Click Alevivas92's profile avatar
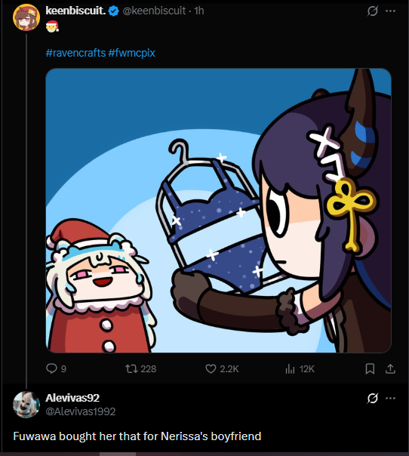409x456 pixels. tap(26, 405)
